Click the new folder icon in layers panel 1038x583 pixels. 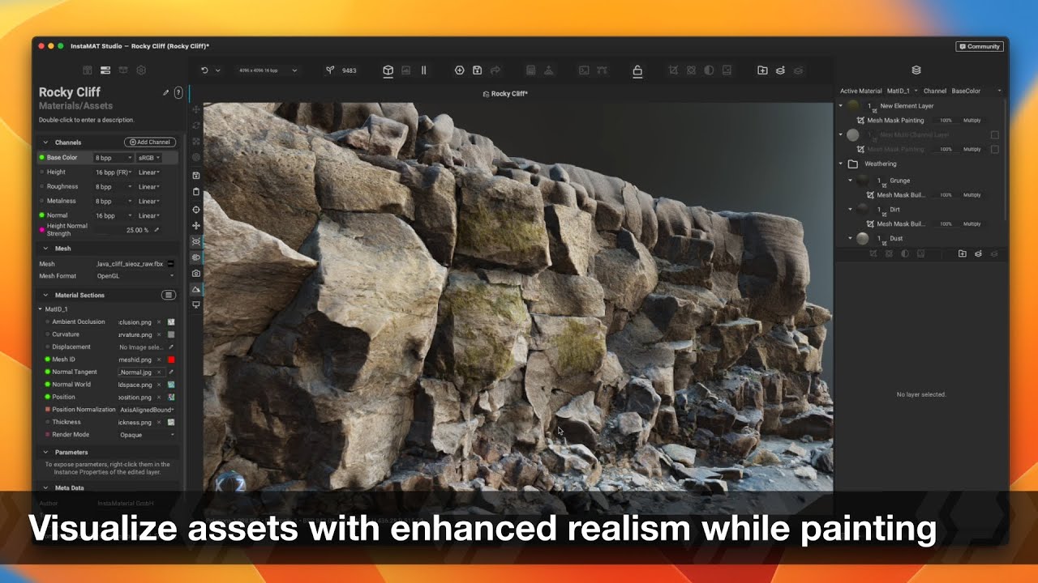[963, 252]
